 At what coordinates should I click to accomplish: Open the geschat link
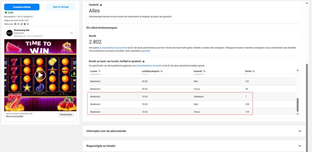(x=146, y=51)
